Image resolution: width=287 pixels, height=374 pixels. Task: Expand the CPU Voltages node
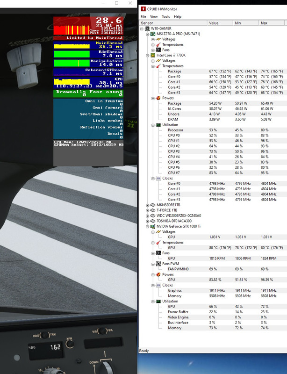tap(153, 61)
